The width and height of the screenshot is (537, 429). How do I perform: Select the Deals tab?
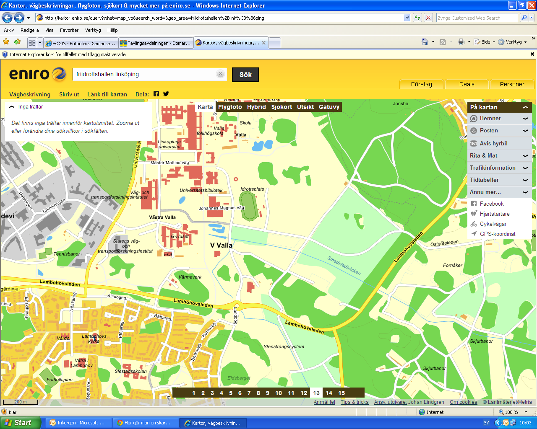click(x=467, y=84)
